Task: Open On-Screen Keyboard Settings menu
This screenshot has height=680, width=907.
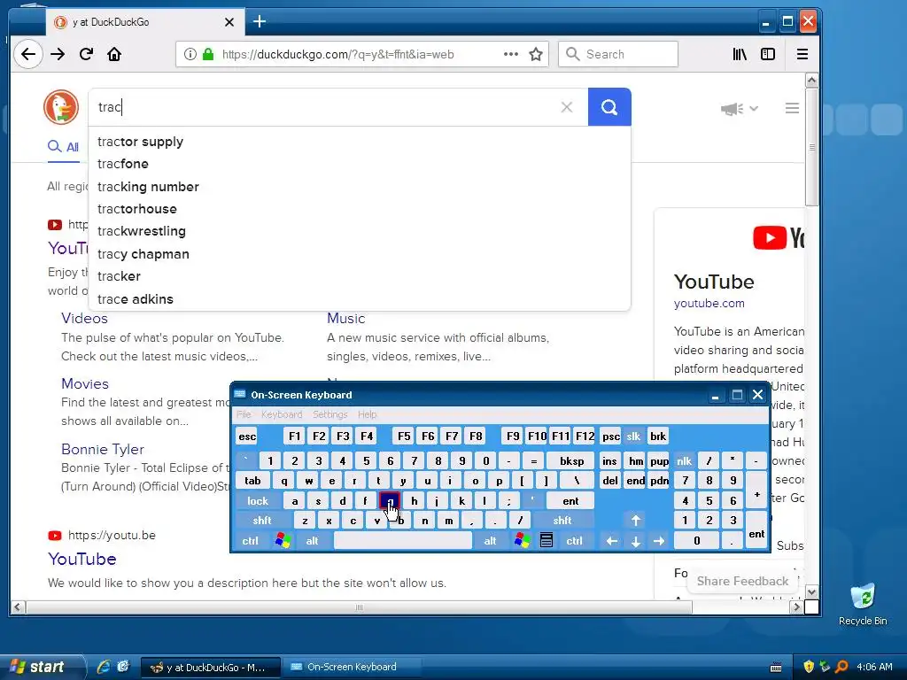Action: click(329, 414)
